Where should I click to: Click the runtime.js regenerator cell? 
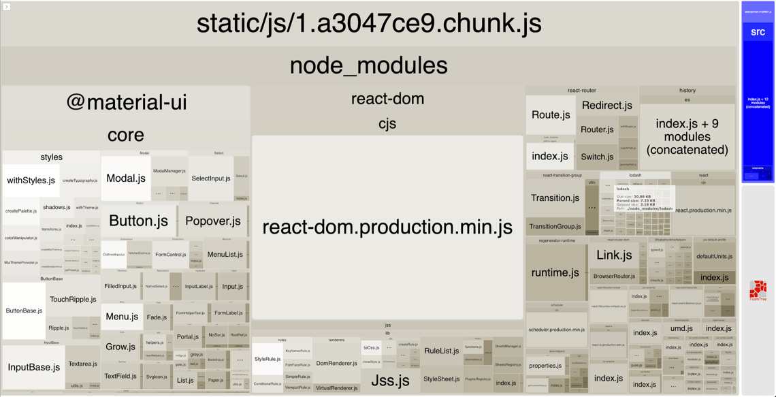(x=555, y=272)
